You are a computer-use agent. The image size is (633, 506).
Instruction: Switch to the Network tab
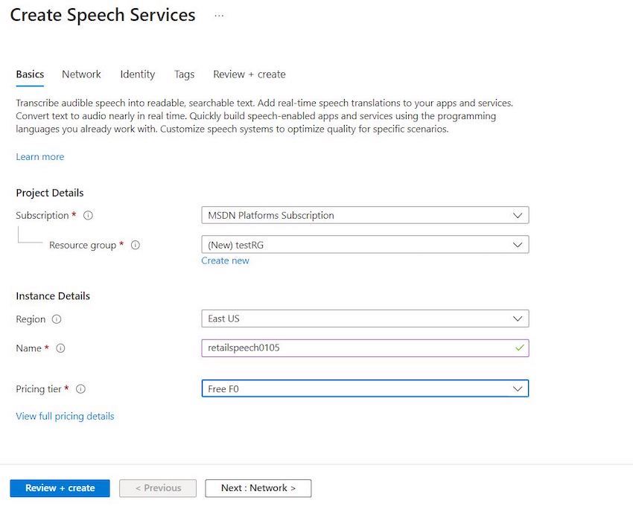(x=81, y=74)
